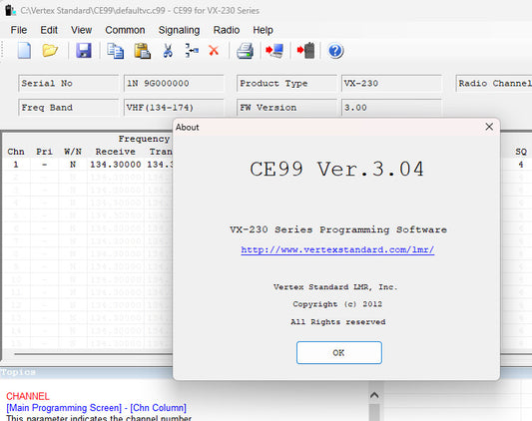Click the Serial No label box
The width and height of the screenshot is (532, 421).
(69, 84)
